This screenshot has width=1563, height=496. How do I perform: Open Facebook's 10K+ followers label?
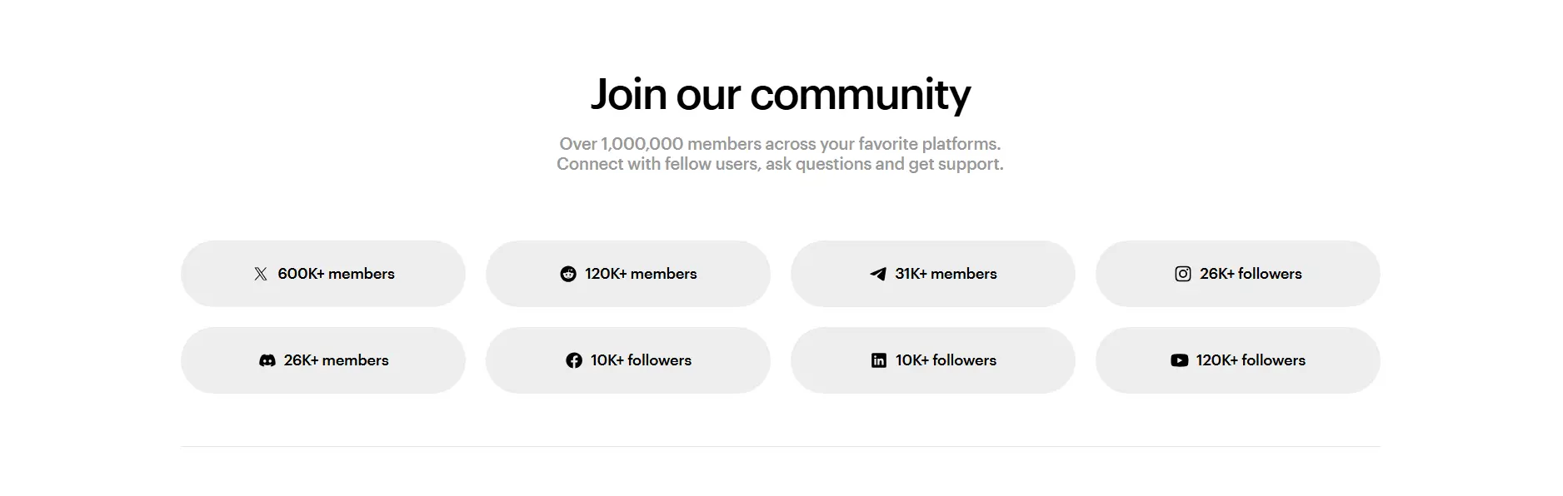click(x=642, y=360)
